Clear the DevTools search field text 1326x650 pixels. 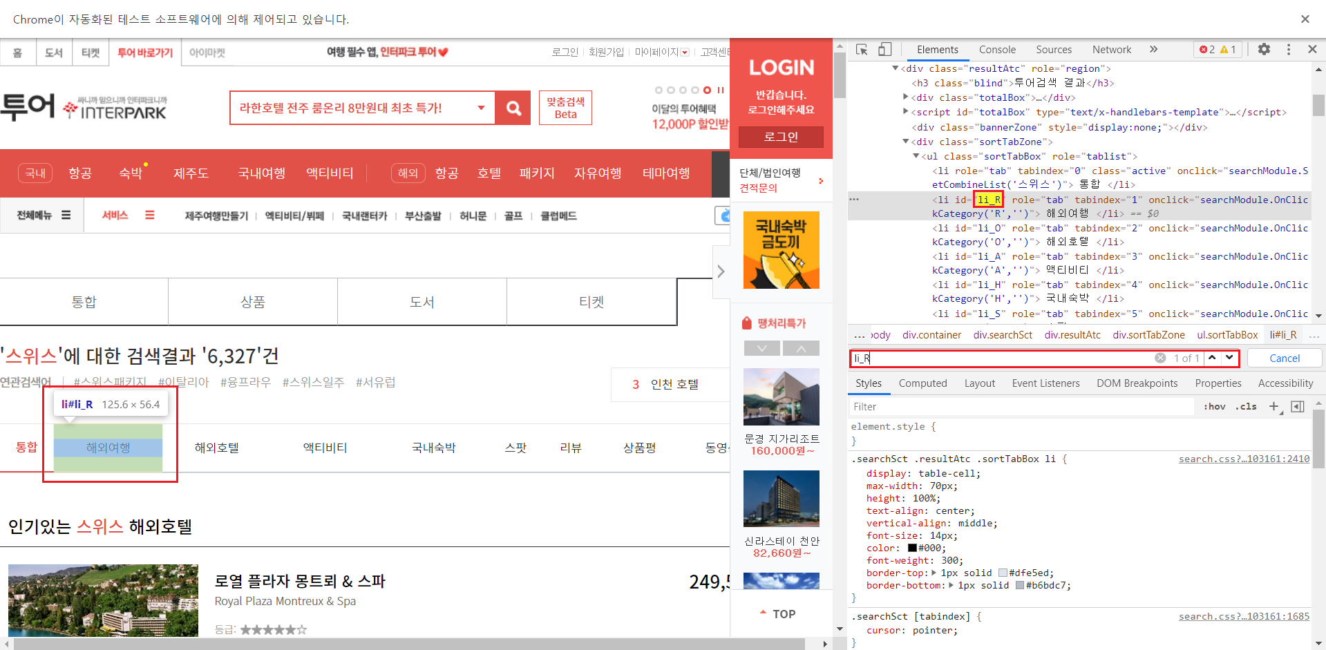(1160, 358)
